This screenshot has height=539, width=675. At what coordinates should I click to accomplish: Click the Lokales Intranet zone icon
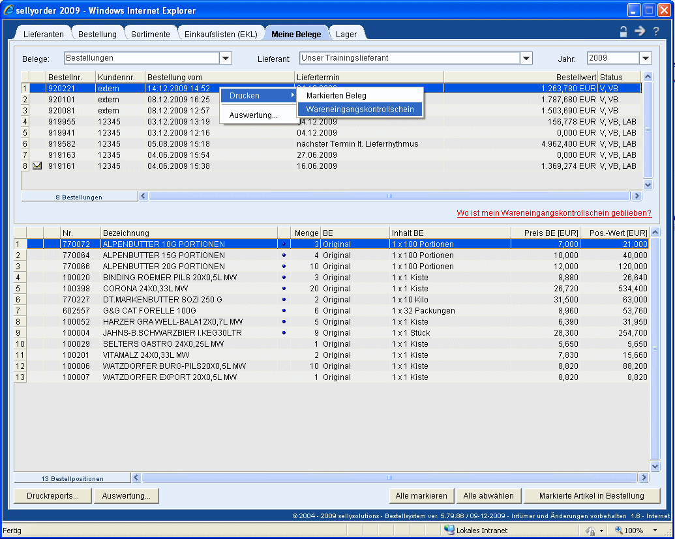coord(449,531)
